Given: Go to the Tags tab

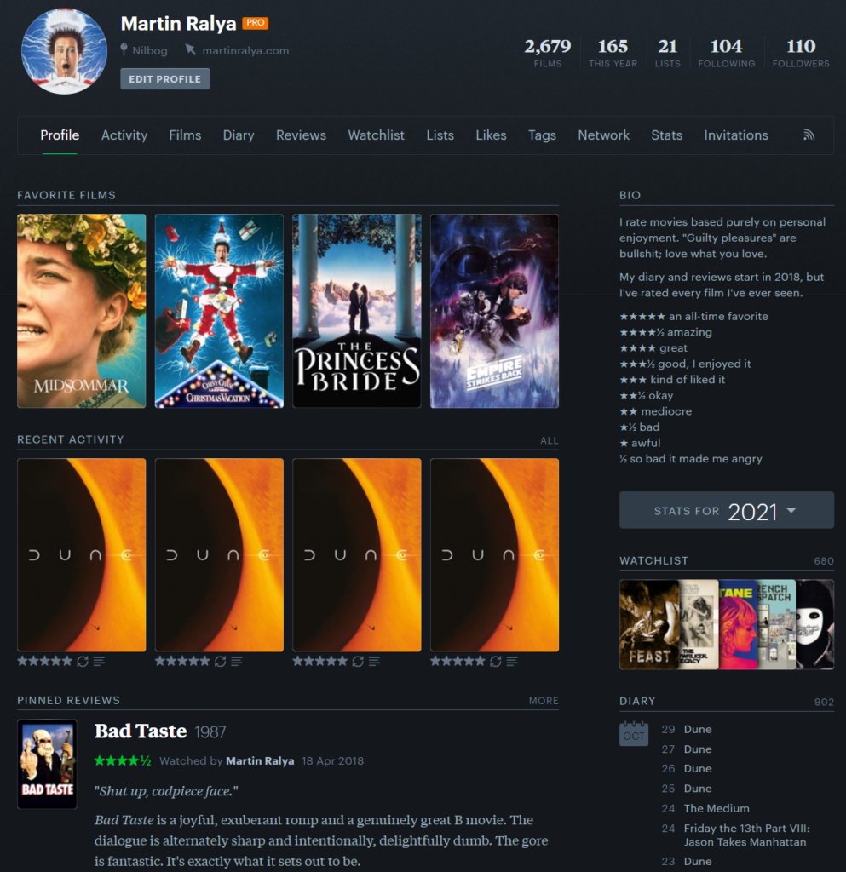Looking at the screenshot, I should coord(543,135).
